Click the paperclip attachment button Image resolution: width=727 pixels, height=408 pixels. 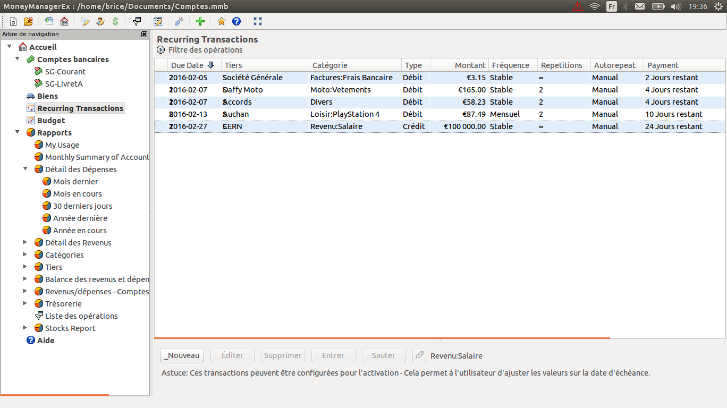420,355
